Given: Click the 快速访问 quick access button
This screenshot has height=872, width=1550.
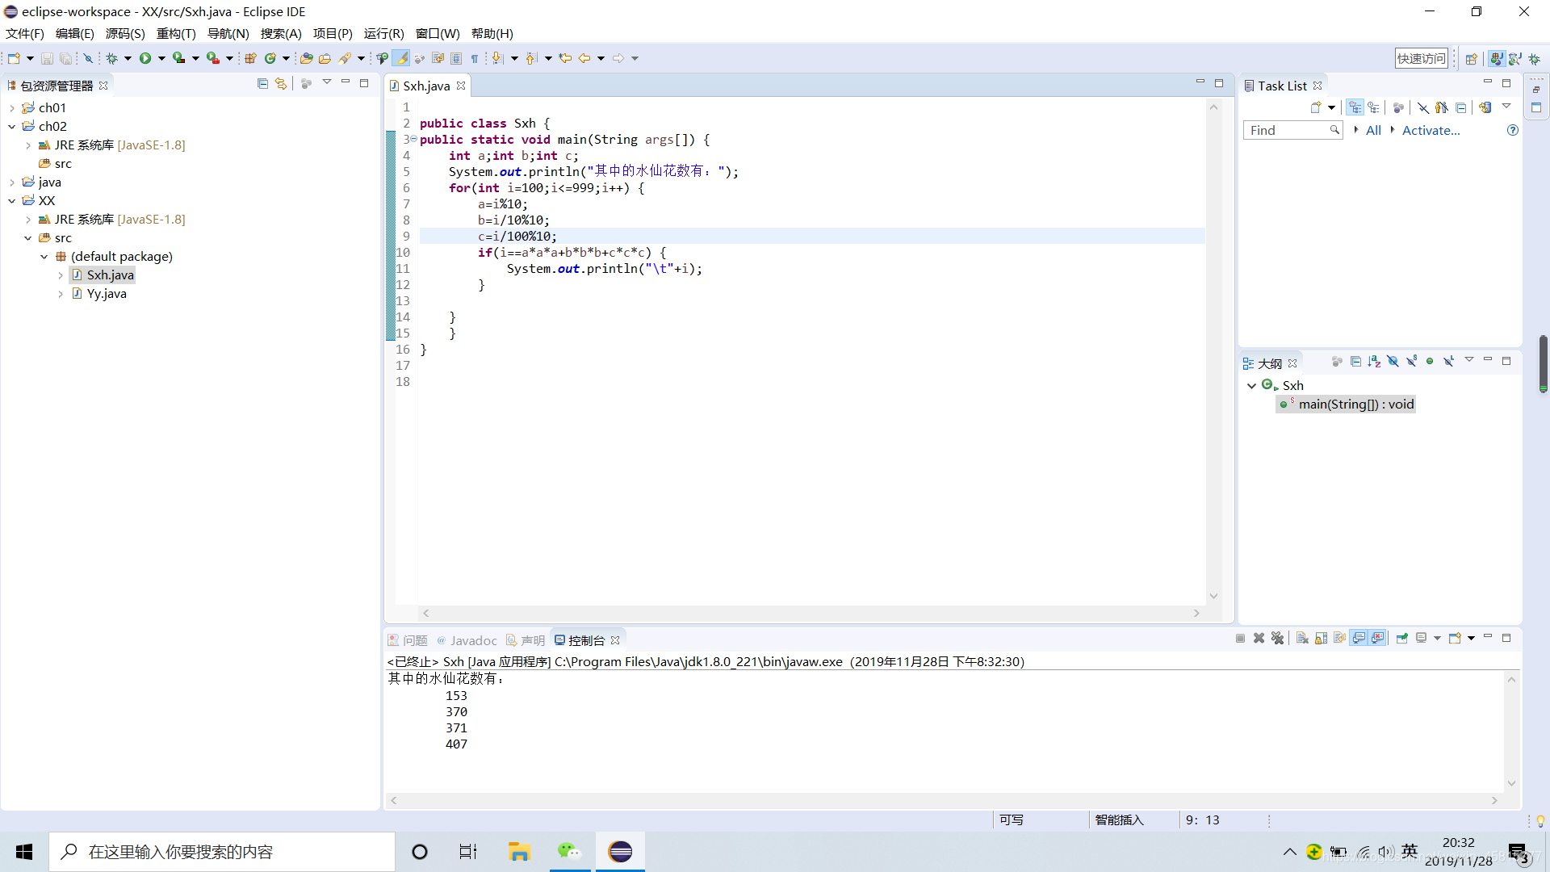Looking at the screenshot, I should [x=1422, y=58].
